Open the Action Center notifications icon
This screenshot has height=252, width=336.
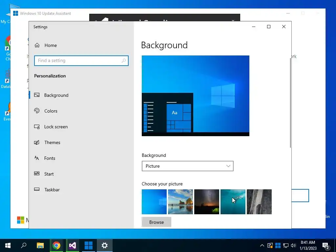326,246
